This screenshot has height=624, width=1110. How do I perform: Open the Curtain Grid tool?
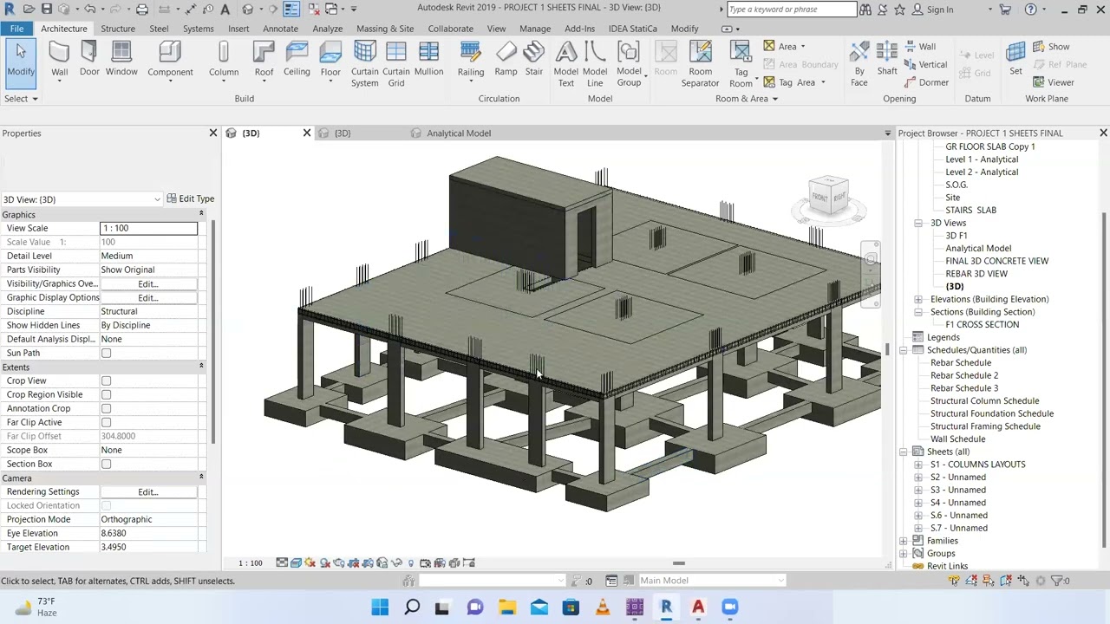(x=395, y=64)
